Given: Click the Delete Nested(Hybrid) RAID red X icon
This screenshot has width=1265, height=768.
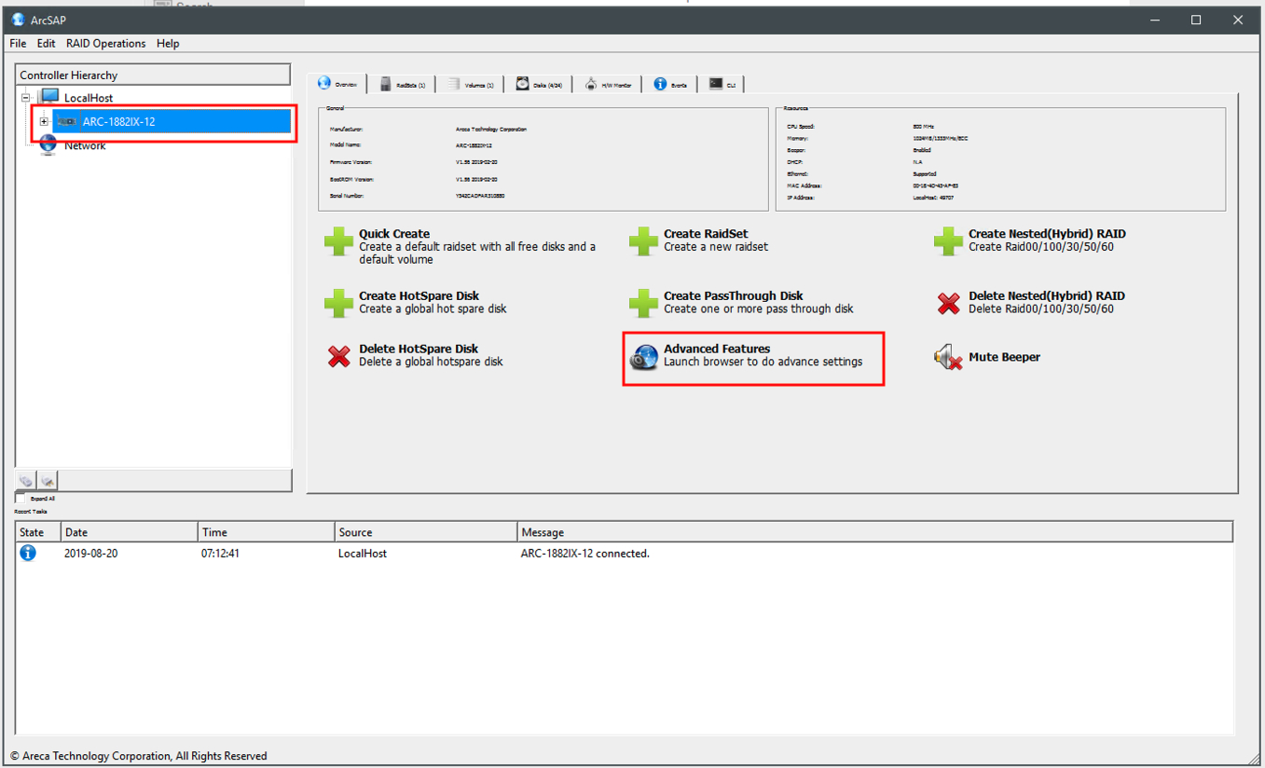Looking at the screenshot, I should coord(948,303).
